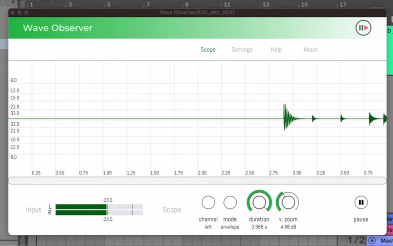The width and height of the screenshot is (393, 246).
Task: Click the Wave Observer title logo
Action: tap(58, 28)
